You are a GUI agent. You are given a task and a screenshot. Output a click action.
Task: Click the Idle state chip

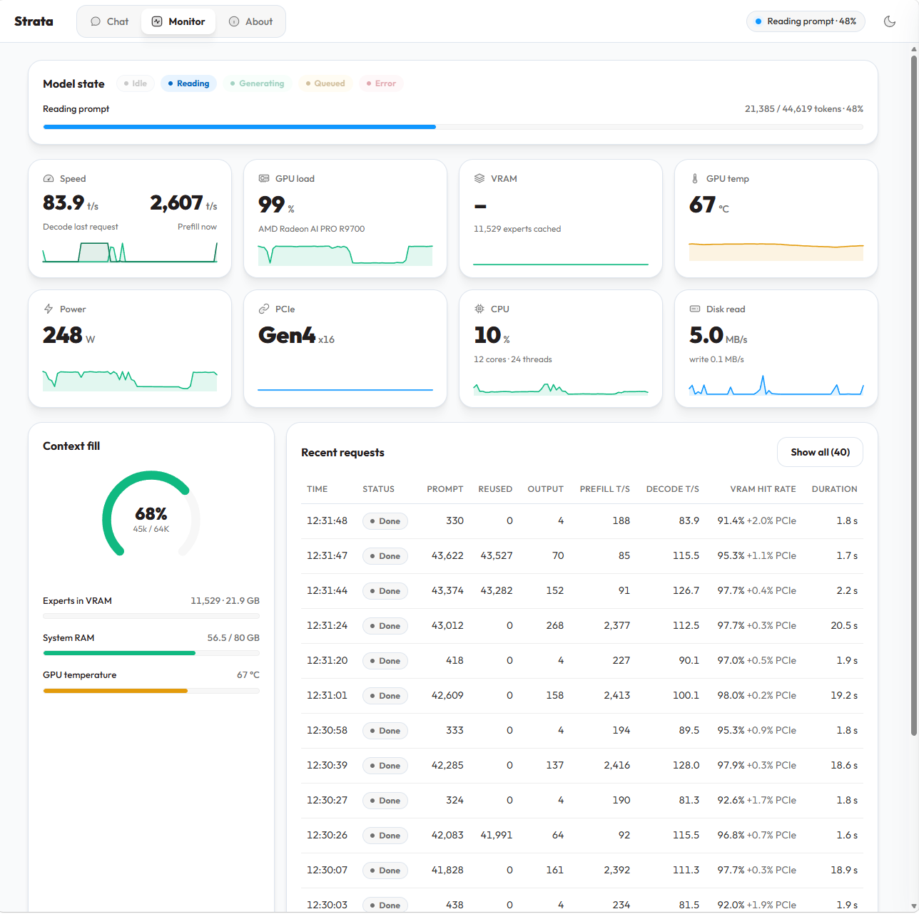tap(135, 83)
